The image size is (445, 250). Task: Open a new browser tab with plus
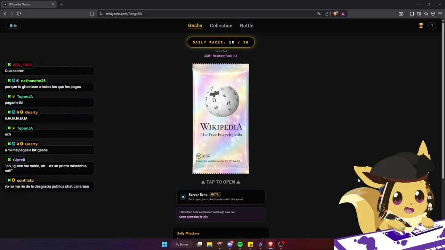click(x=62, y=4)
